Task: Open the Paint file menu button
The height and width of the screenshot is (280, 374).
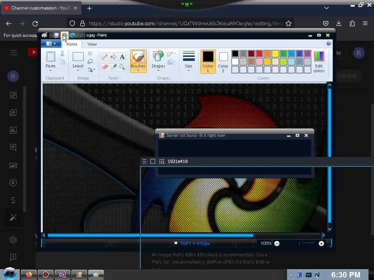Action: (x=51, y=44)
